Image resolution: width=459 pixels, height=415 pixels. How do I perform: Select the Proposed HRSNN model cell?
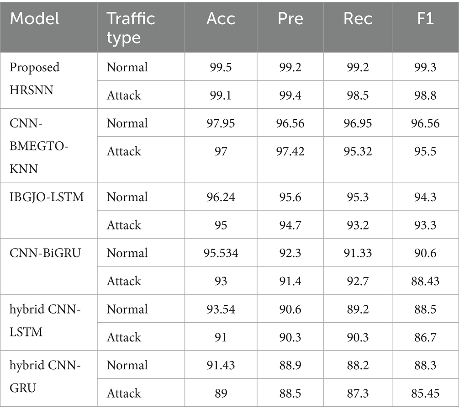click(48, 80)
